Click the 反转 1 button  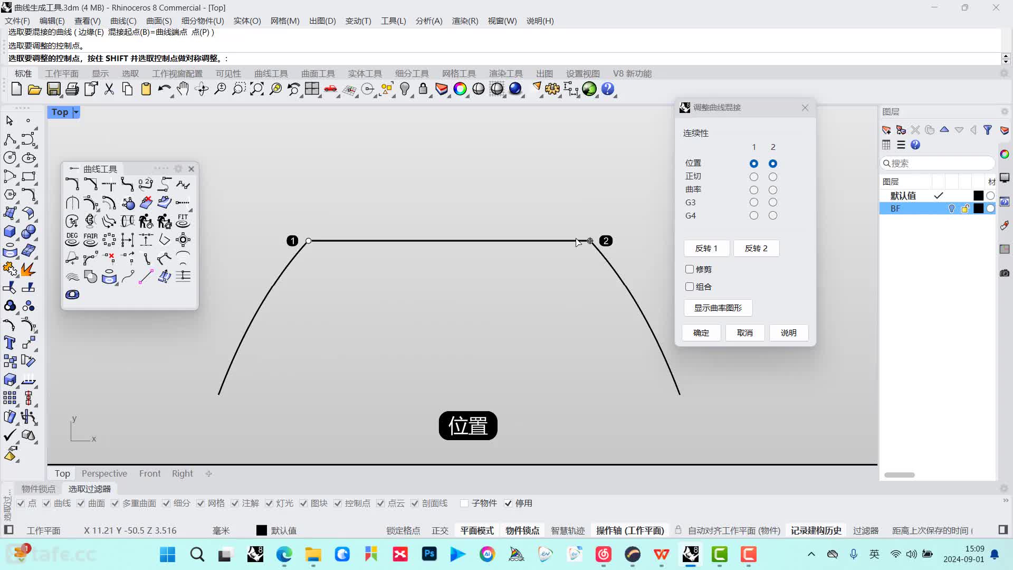706,249
